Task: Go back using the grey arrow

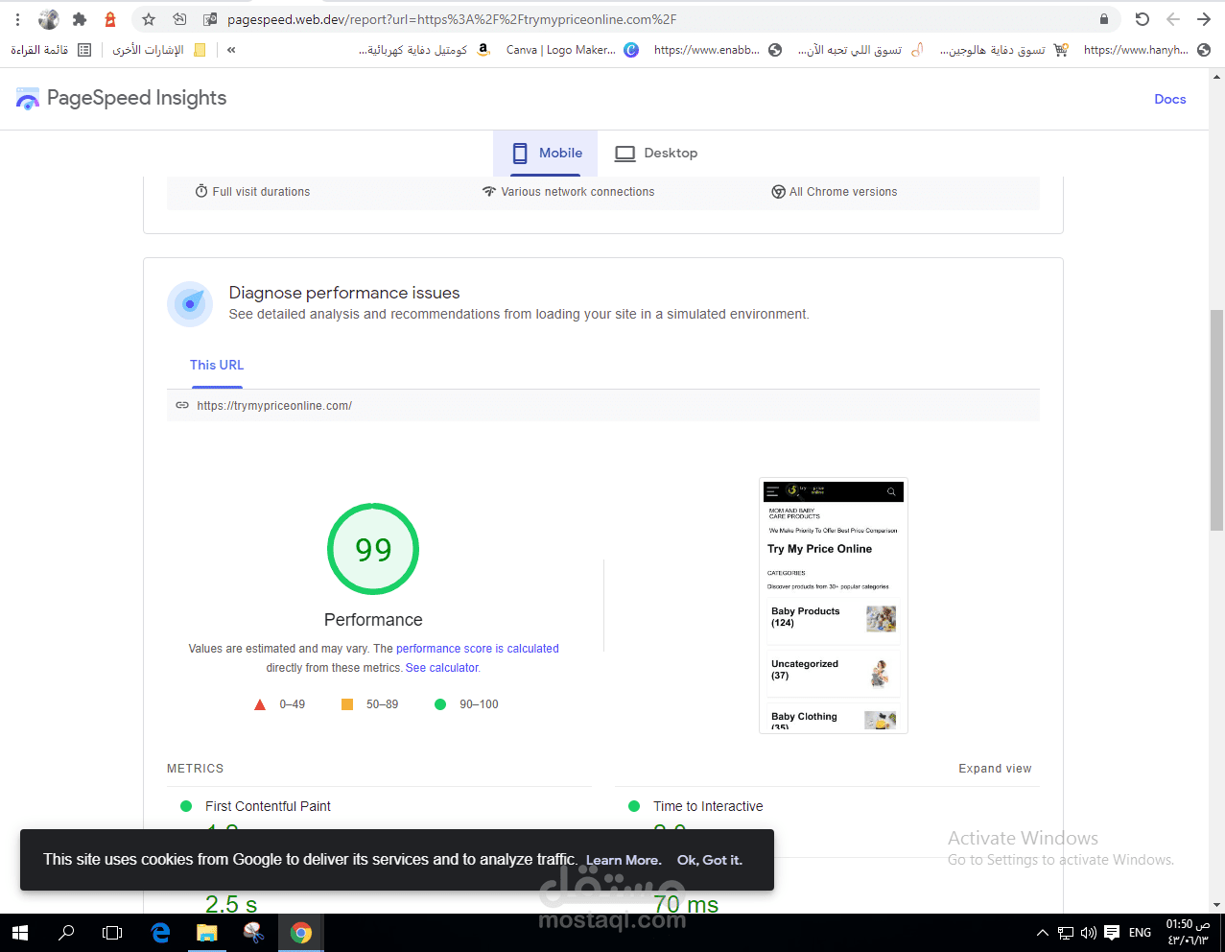Action: (x=1173, y=19)
